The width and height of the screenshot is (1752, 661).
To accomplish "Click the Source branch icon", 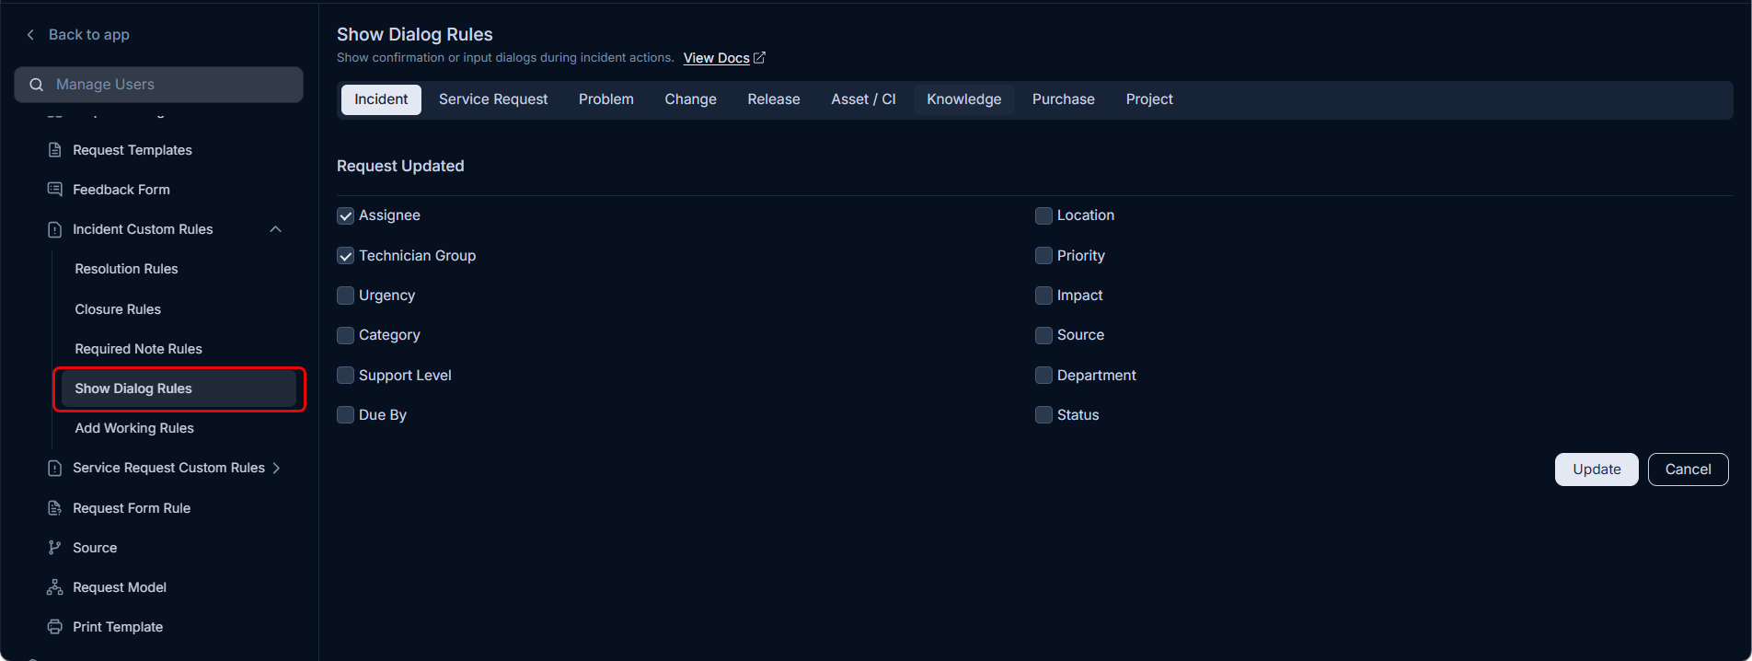I will coord(54,548).
